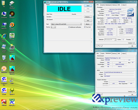The height and width of the screenshot is (110, 138).
Task: Click the BIOS Brand Award Software field
Action: coord(119,72)
